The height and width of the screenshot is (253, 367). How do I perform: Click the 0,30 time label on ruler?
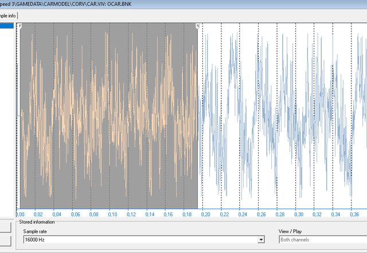pos(299,214)
